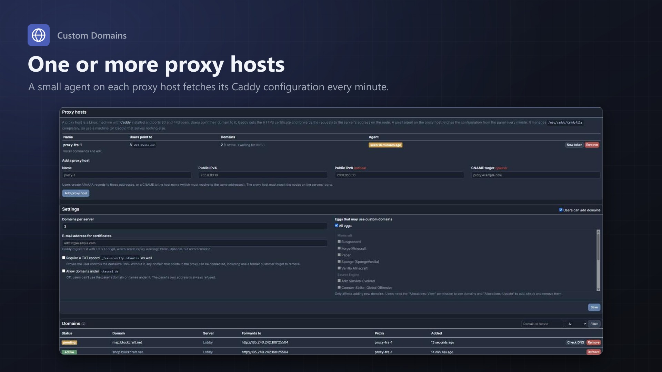The image size is (662, 372).
Task: Click the Add proxy host button
Action: coord(76,193)
